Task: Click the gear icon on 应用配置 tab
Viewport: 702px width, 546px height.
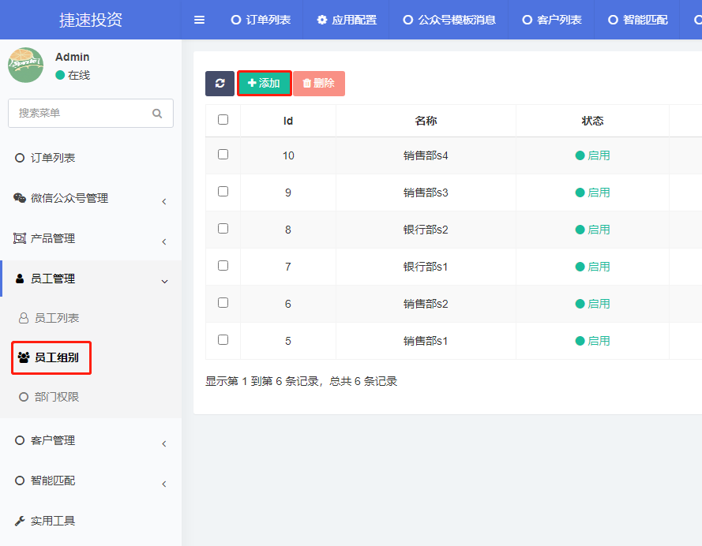Action: pos(322,20)
